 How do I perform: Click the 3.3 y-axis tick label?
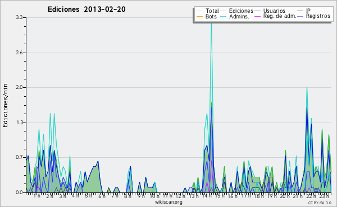click(19, 17)
